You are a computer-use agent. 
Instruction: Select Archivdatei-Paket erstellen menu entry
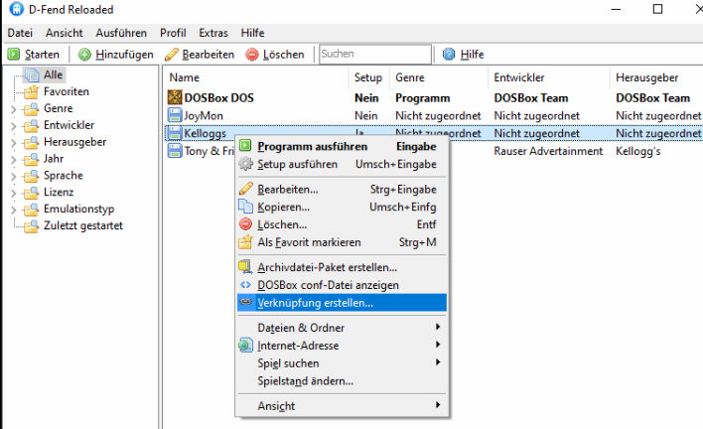click(x=327, y=267)
